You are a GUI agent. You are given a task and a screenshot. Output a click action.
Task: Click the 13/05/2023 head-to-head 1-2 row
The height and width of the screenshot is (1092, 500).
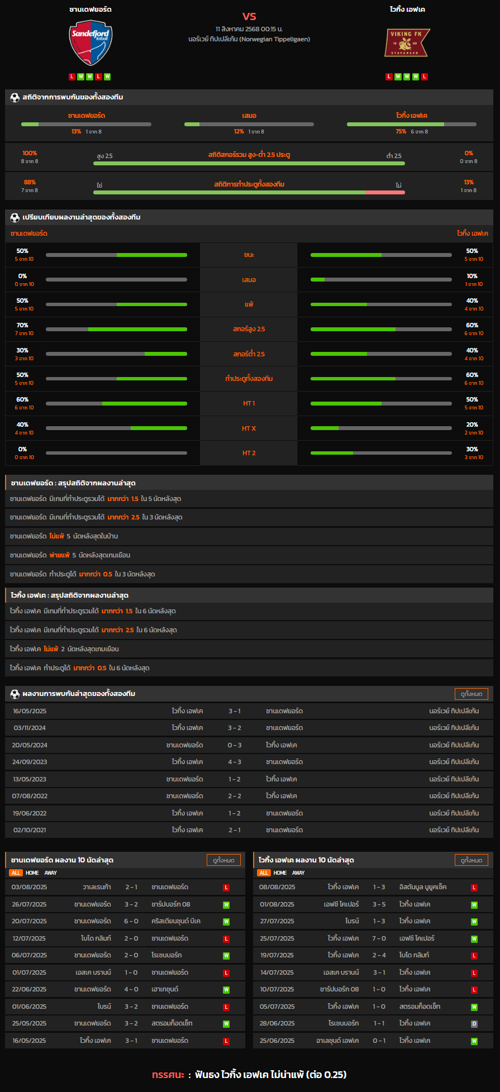[249, 779]
